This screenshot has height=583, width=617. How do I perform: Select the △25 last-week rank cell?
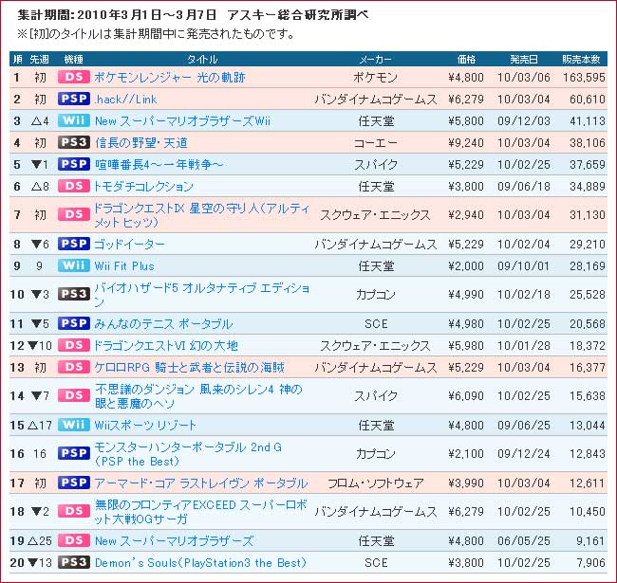coord(40,541)
